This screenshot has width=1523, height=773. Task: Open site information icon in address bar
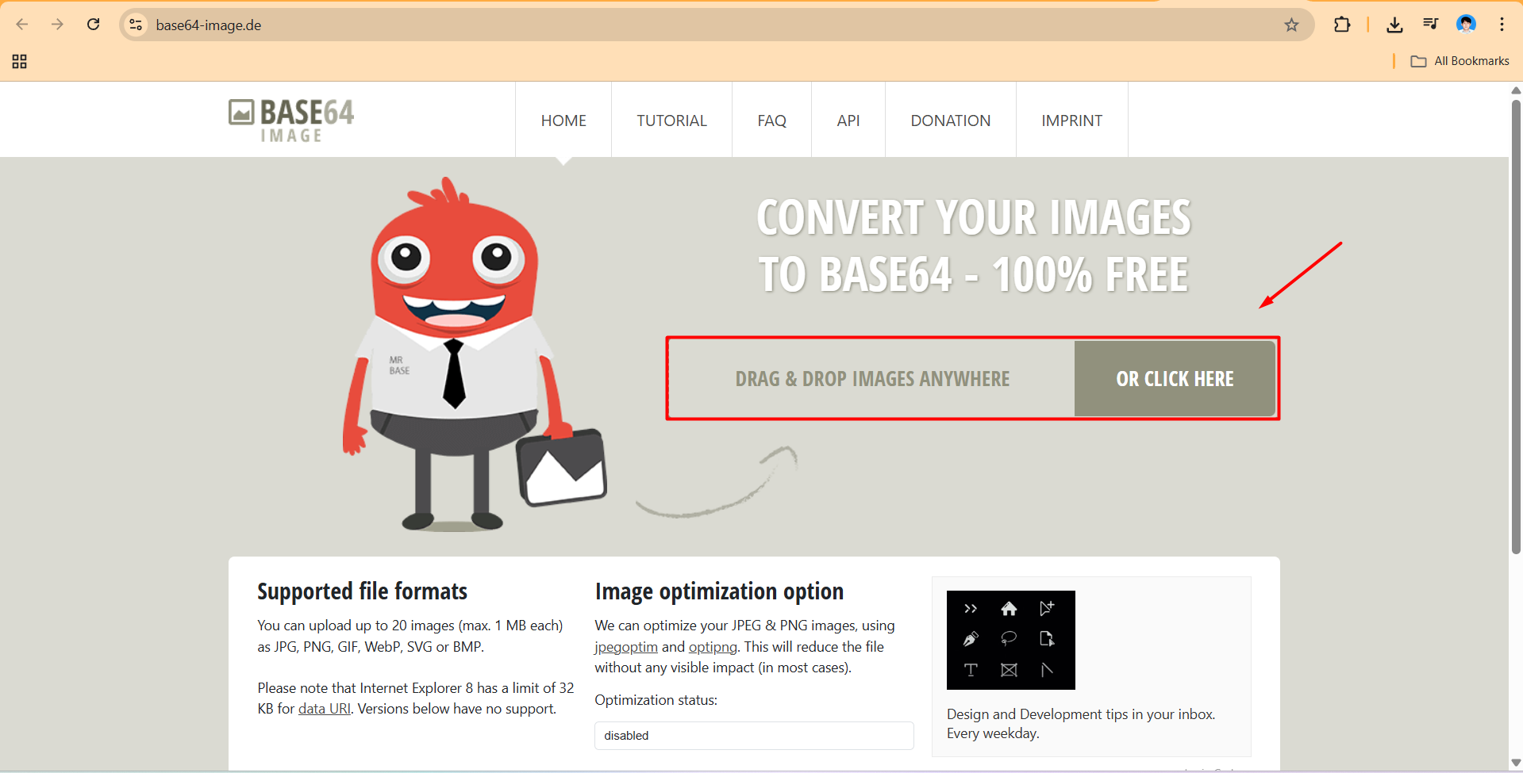136,25
